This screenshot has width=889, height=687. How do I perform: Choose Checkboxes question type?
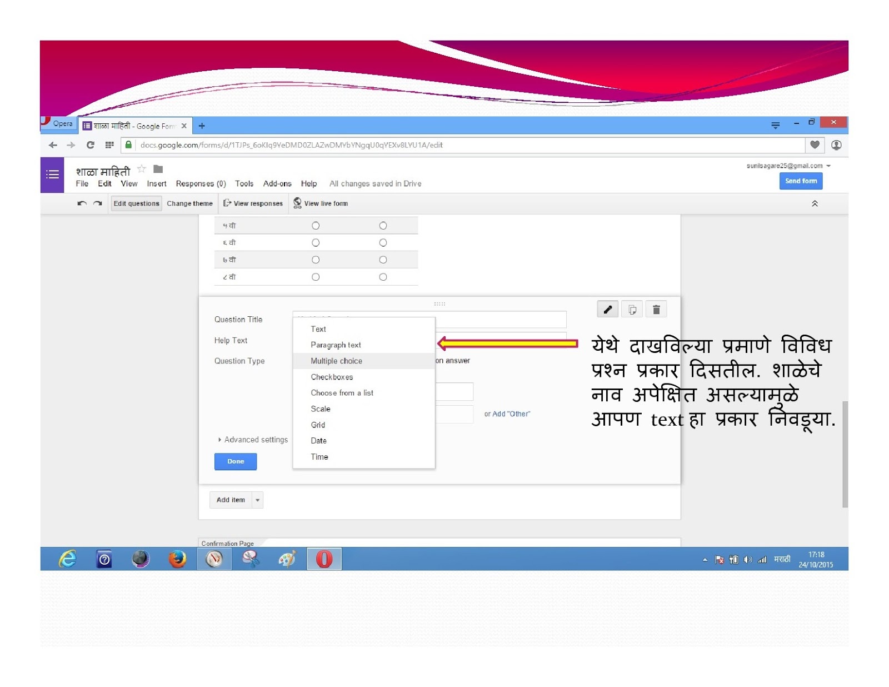click(x=363, y=377)
